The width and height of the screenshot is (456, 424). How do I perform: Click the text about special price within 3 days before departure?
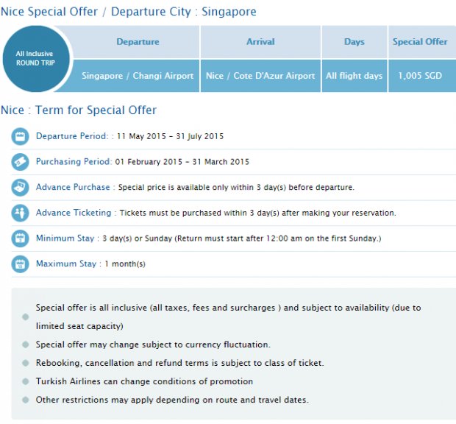point(236,187)
